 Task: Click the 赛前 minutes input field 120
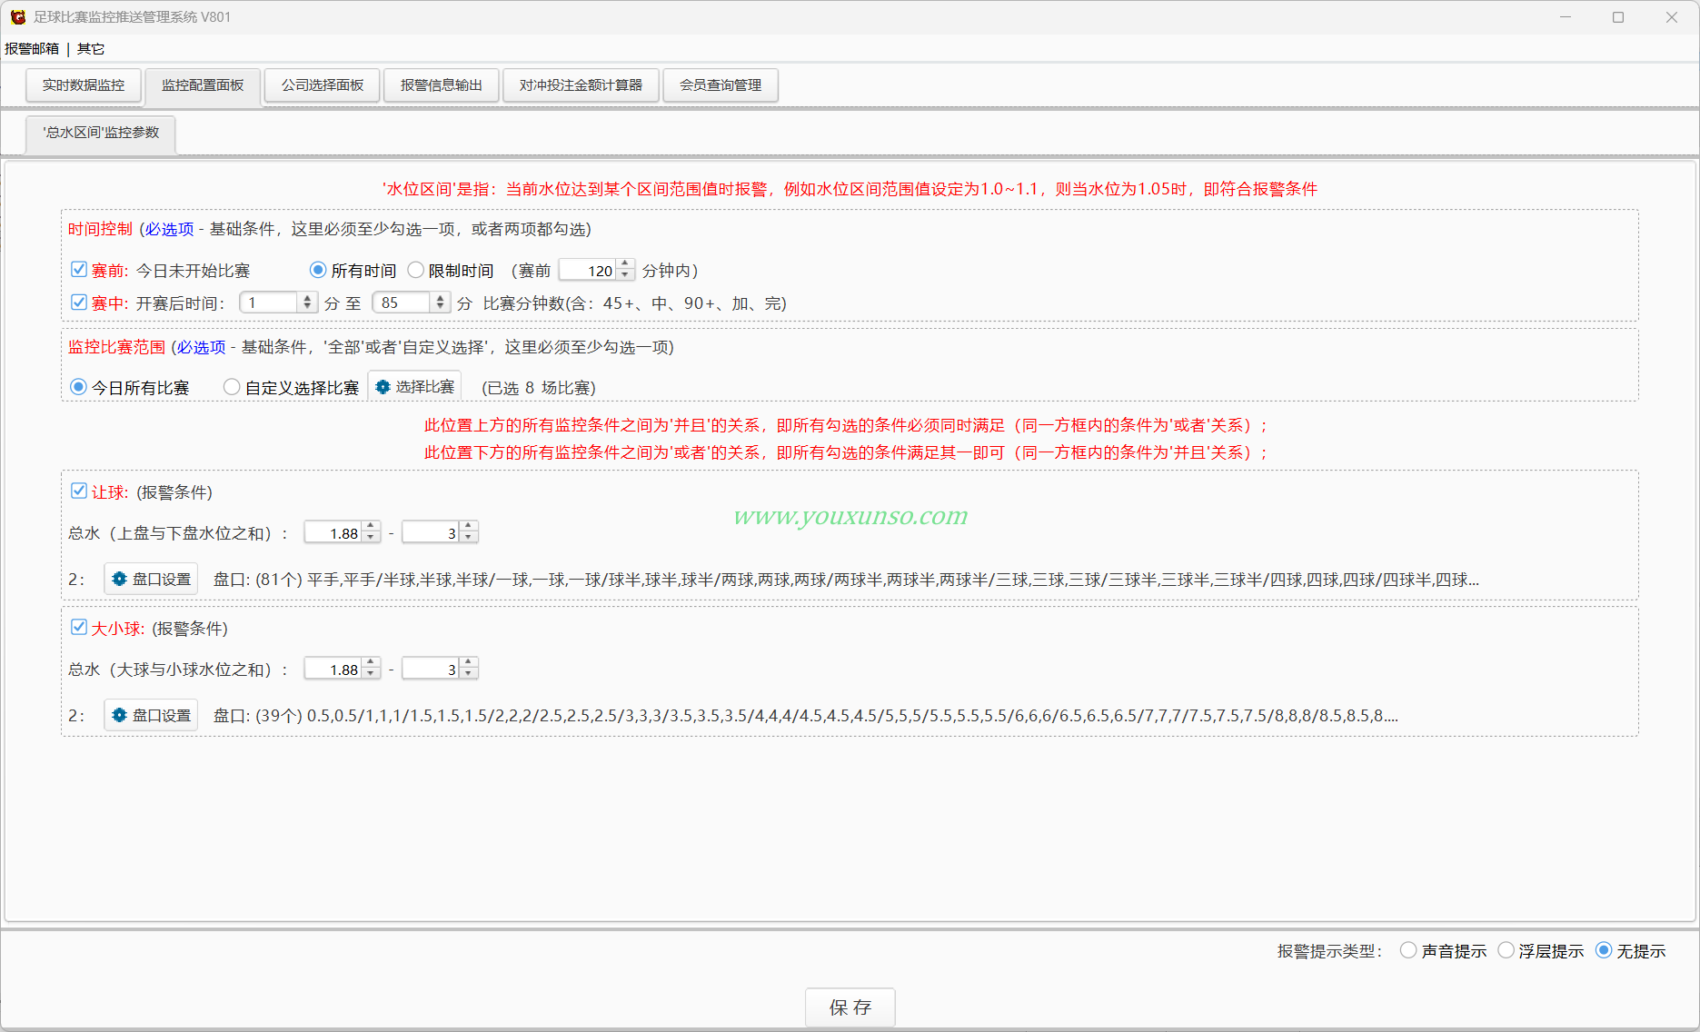coord(588,270)
